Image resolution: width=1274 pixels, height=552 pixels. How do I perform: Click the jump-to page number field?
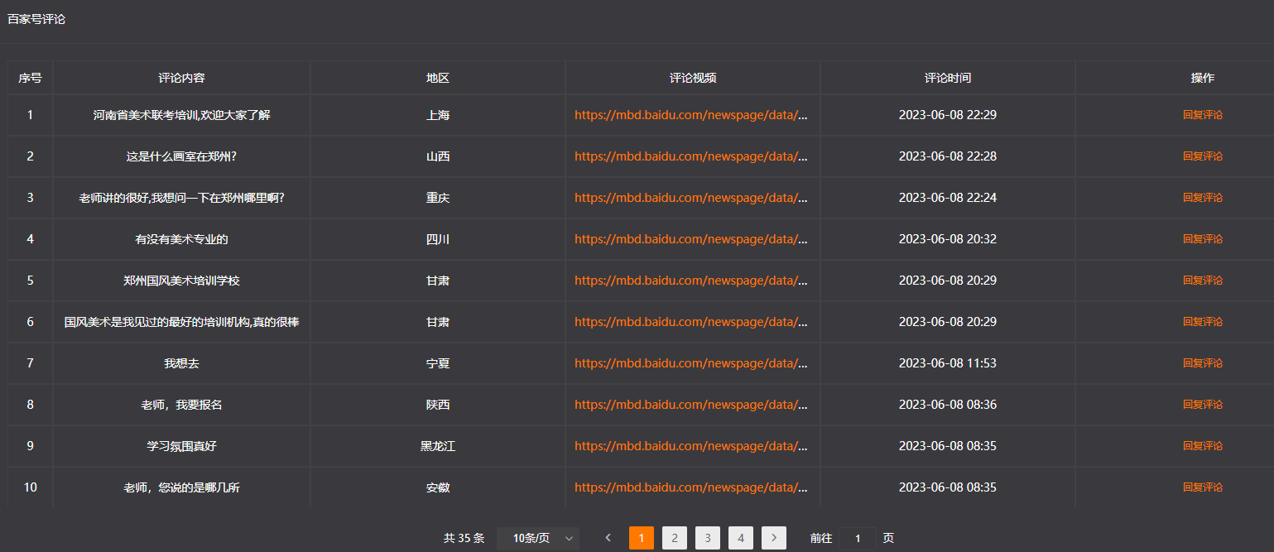pyautogui.click(x=858, y=538)
